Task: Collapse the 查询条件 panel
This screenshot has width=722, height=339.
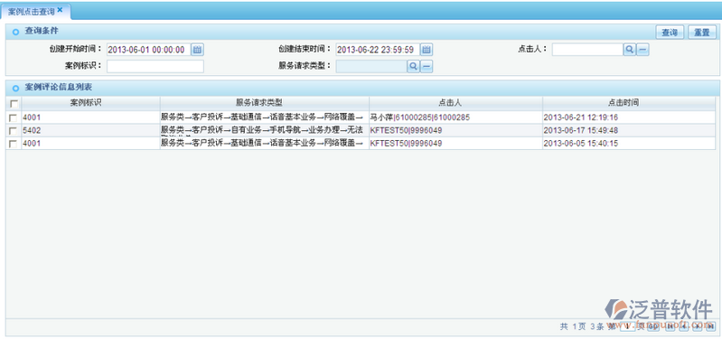Action: [x=16, y=32]
